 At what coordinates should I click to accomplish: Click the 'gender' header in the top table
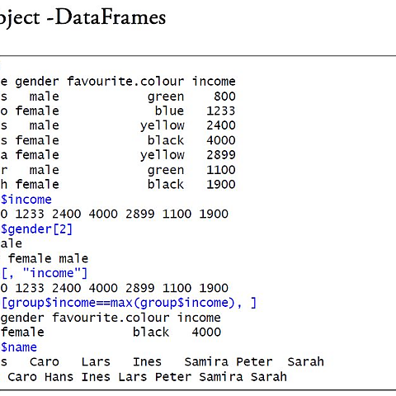pyautogui.click(x=37, y=82)
